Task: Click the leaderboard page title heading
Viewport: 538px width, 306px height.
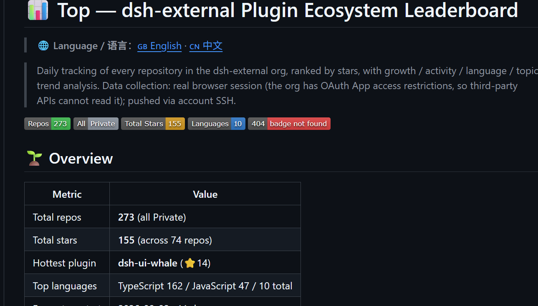Action: [288, 10]
